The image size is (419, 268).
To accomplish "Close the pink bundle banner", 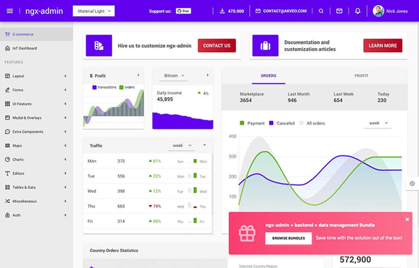I will tap(407, 219).
